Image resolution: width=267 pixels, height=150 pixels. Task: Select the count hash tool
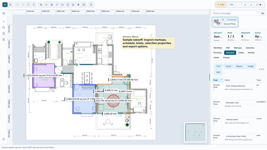point(78,5)
